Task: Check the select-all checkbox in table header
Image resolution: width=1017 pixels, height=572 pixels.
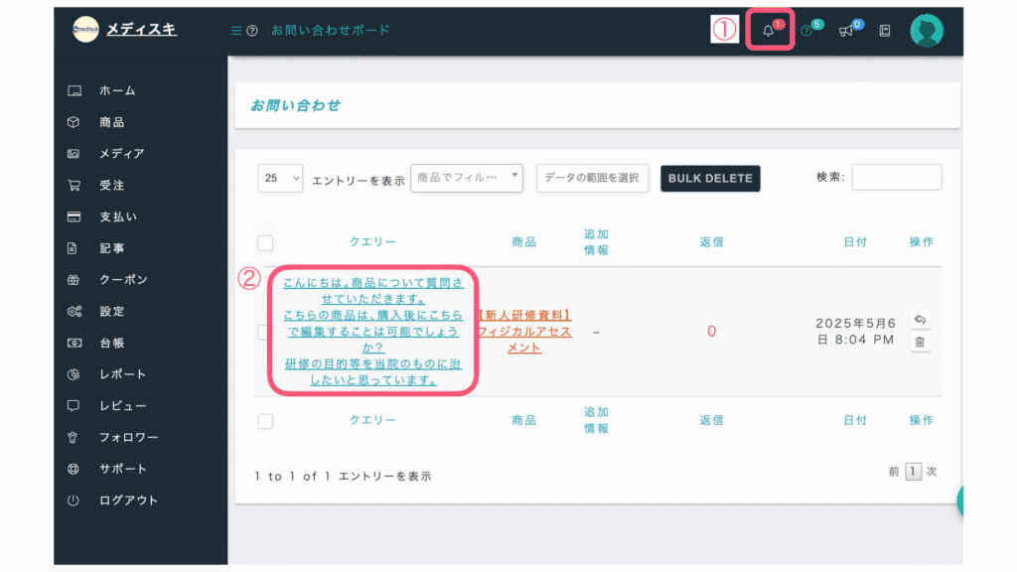Action: tap(265, 243)
